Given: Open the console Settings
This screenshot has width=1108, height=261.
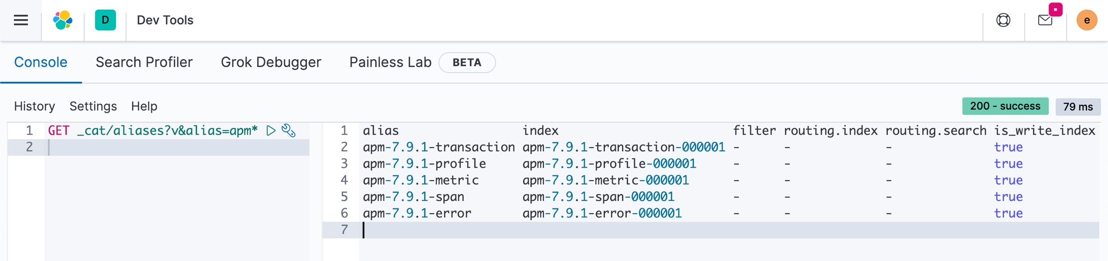Looking at the screenshot, I should (x=93, y=106).
